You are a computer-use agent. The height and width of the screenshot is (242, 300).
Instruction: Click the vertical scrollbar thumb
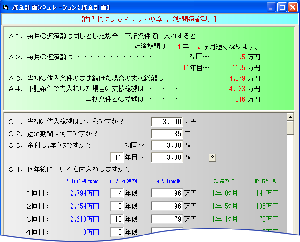(290, 128)
